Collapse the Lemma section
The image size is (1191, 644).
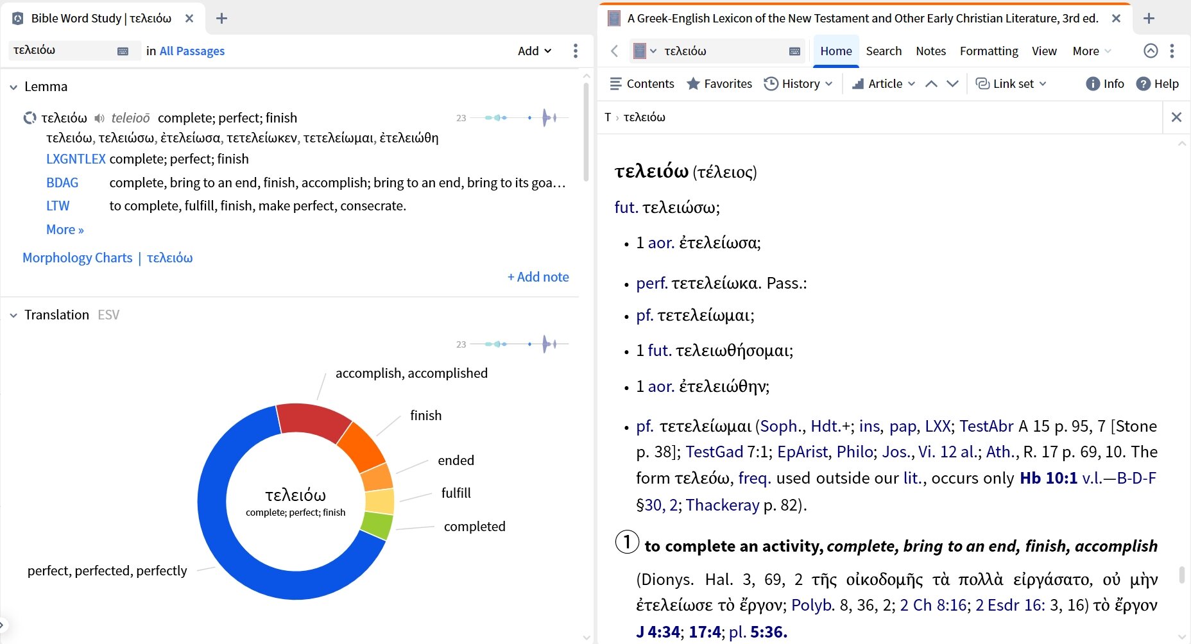(13, 87)
